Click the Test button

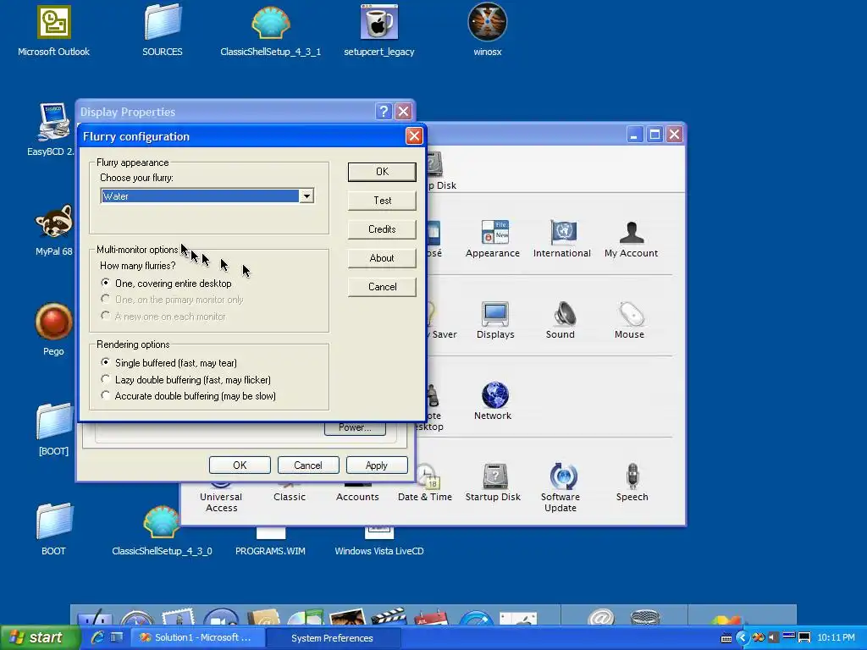click(382, 201)
